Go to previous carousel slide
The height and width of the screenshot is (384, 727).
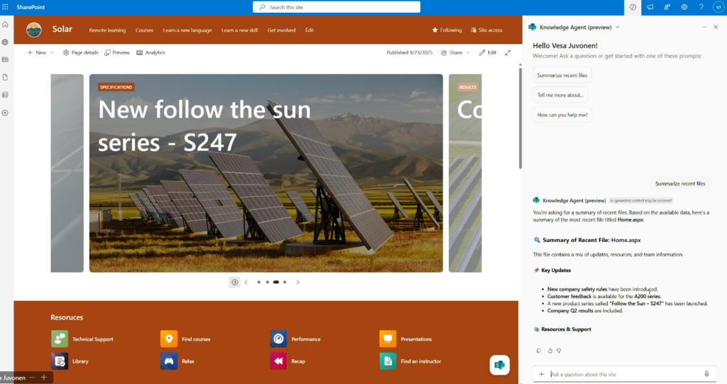point(246,282)
